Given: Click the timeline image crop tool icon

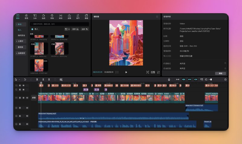Looking at the screenshot, I should pyautogui.click(x=61, y=80).
